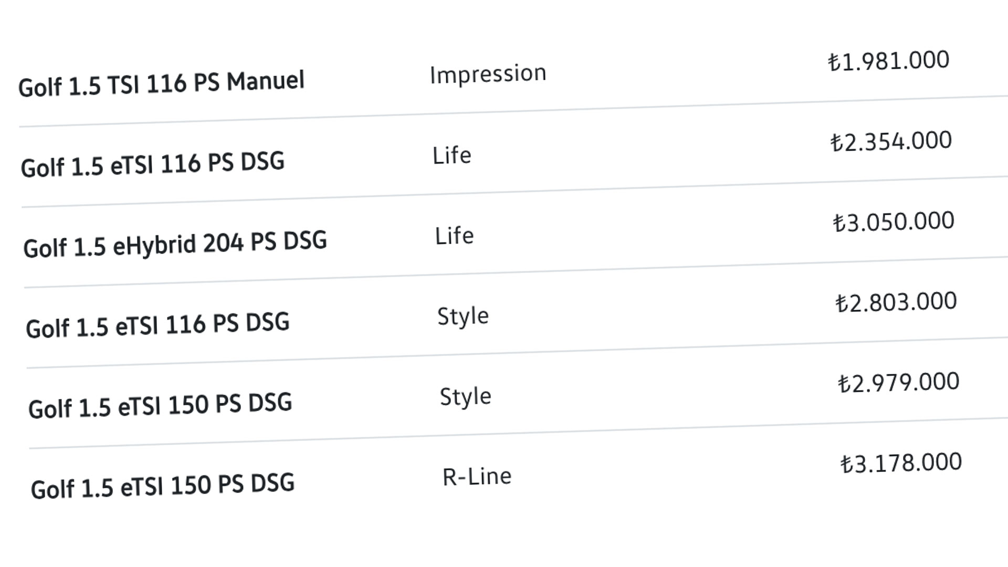Viewport: 1008px width, 567px height.
Task: Click the Life trim for the eHybrid
Action: [455, 236]
